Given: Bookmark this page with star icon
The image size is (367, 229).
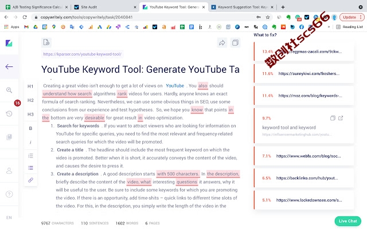Looking at the screenshot, I should click(x=268, y=17).
